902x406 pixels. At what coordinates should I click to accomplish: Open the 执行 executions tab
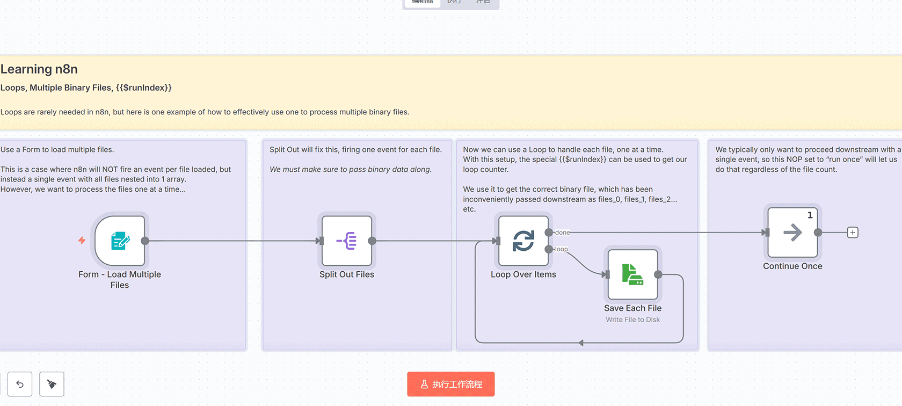[x=454, y=2]
